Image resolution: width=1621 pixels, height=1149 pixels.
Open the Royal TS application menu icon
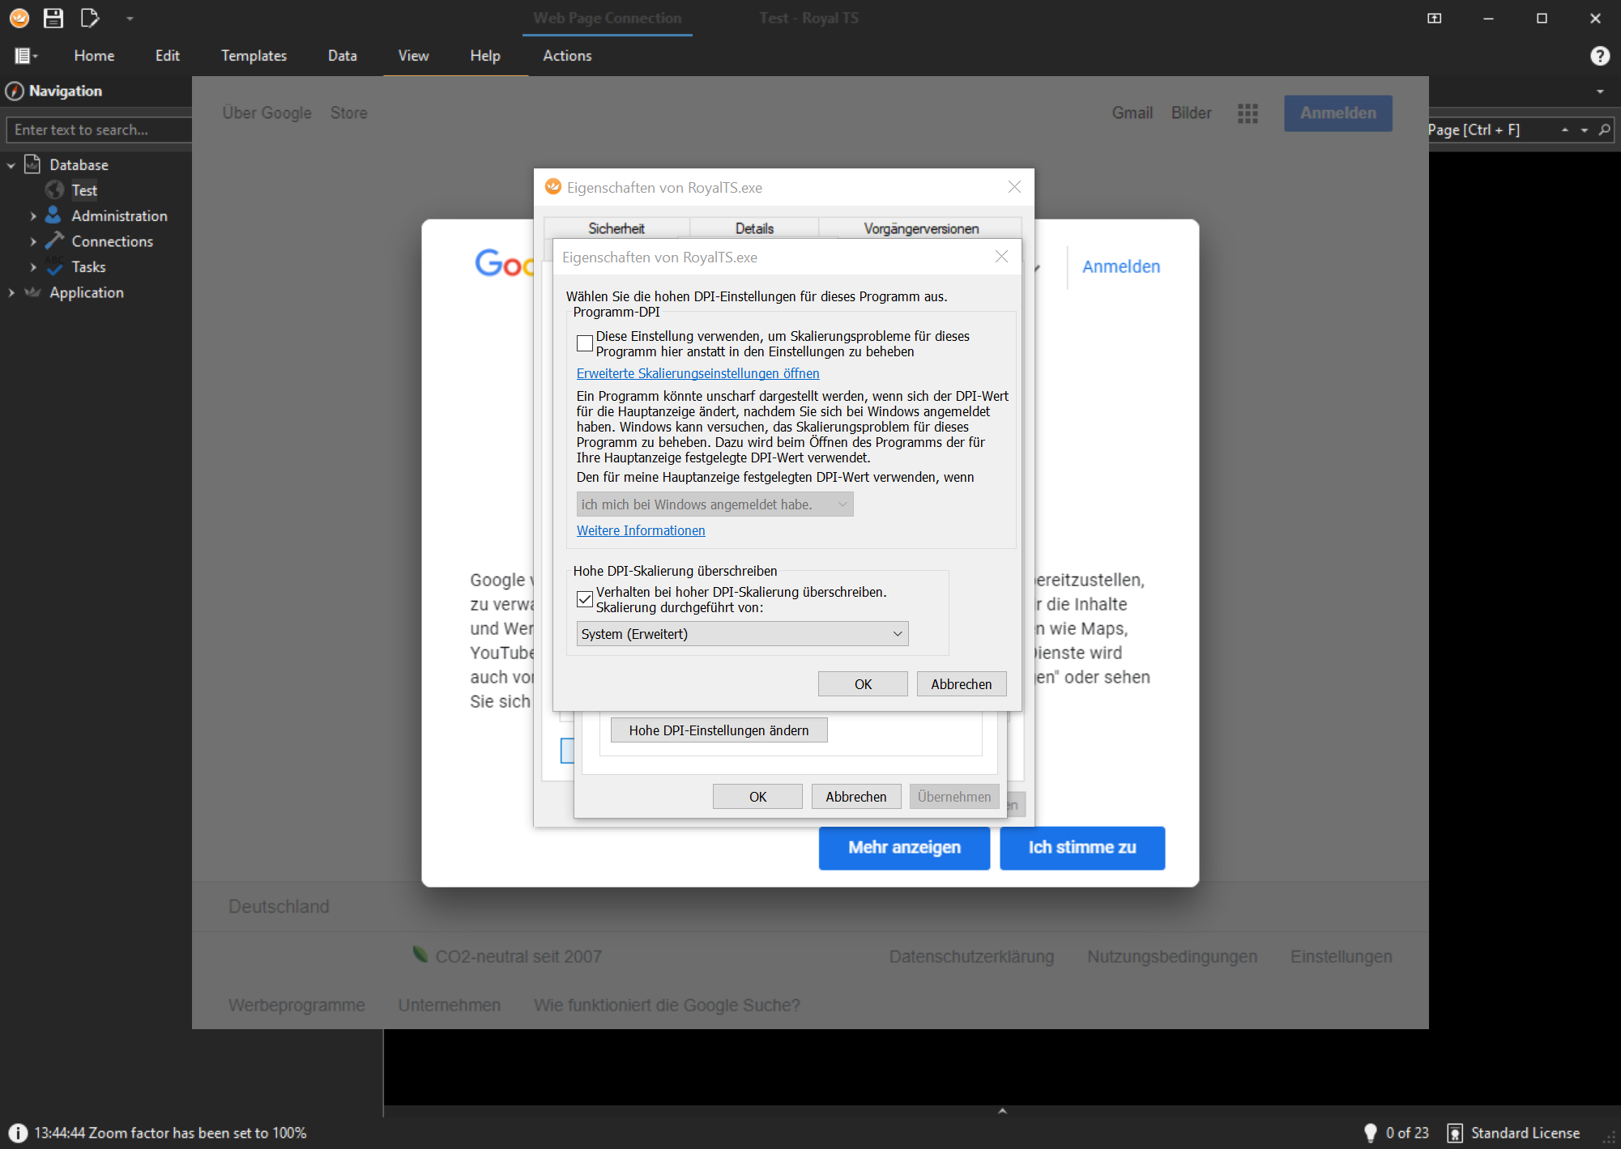[x=19, y=18]
